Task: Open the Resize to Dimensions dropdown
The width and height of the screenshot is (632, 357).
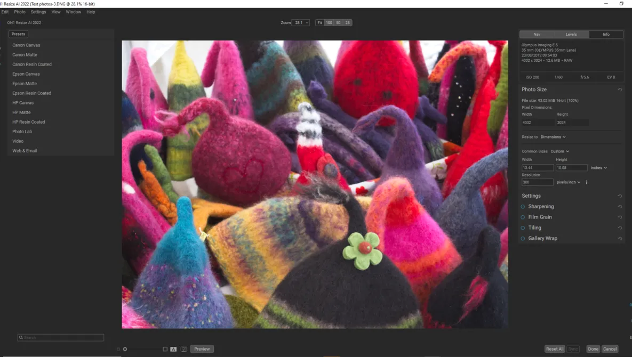Action: 553,137
